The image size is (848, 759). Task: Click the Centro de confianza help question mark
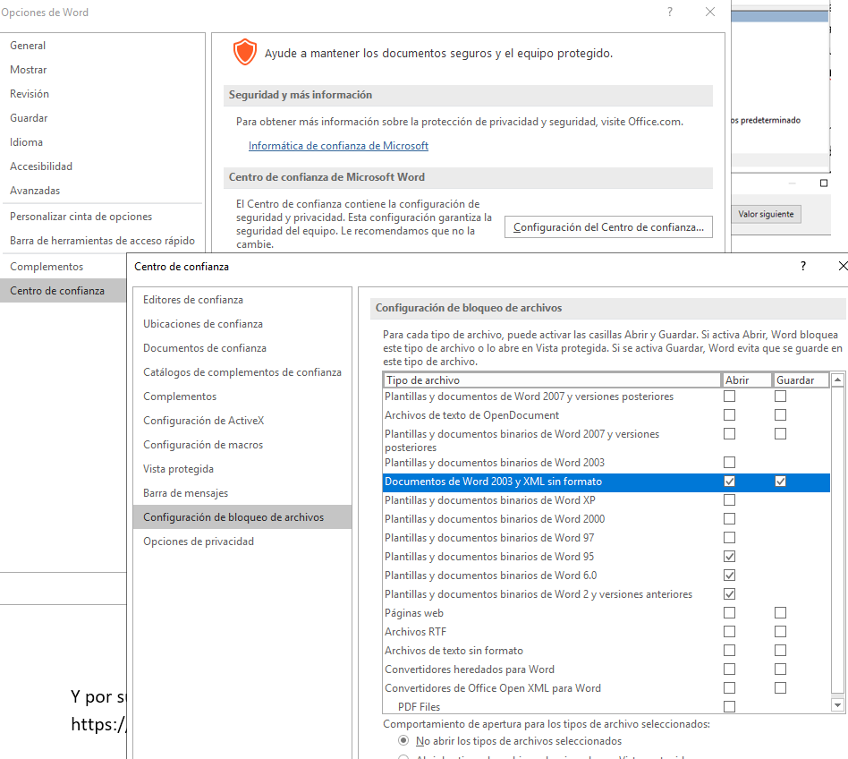(x=803, y=266)
